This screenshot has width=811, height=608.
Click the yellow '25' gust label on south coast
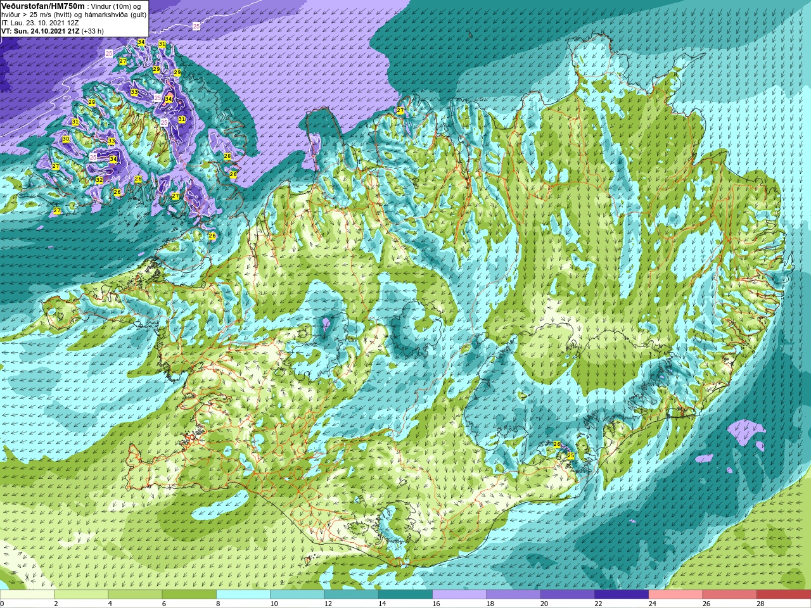[x=570, y=455]
